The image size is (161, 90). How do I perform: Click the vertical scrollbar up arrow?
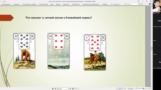point(152,7)
